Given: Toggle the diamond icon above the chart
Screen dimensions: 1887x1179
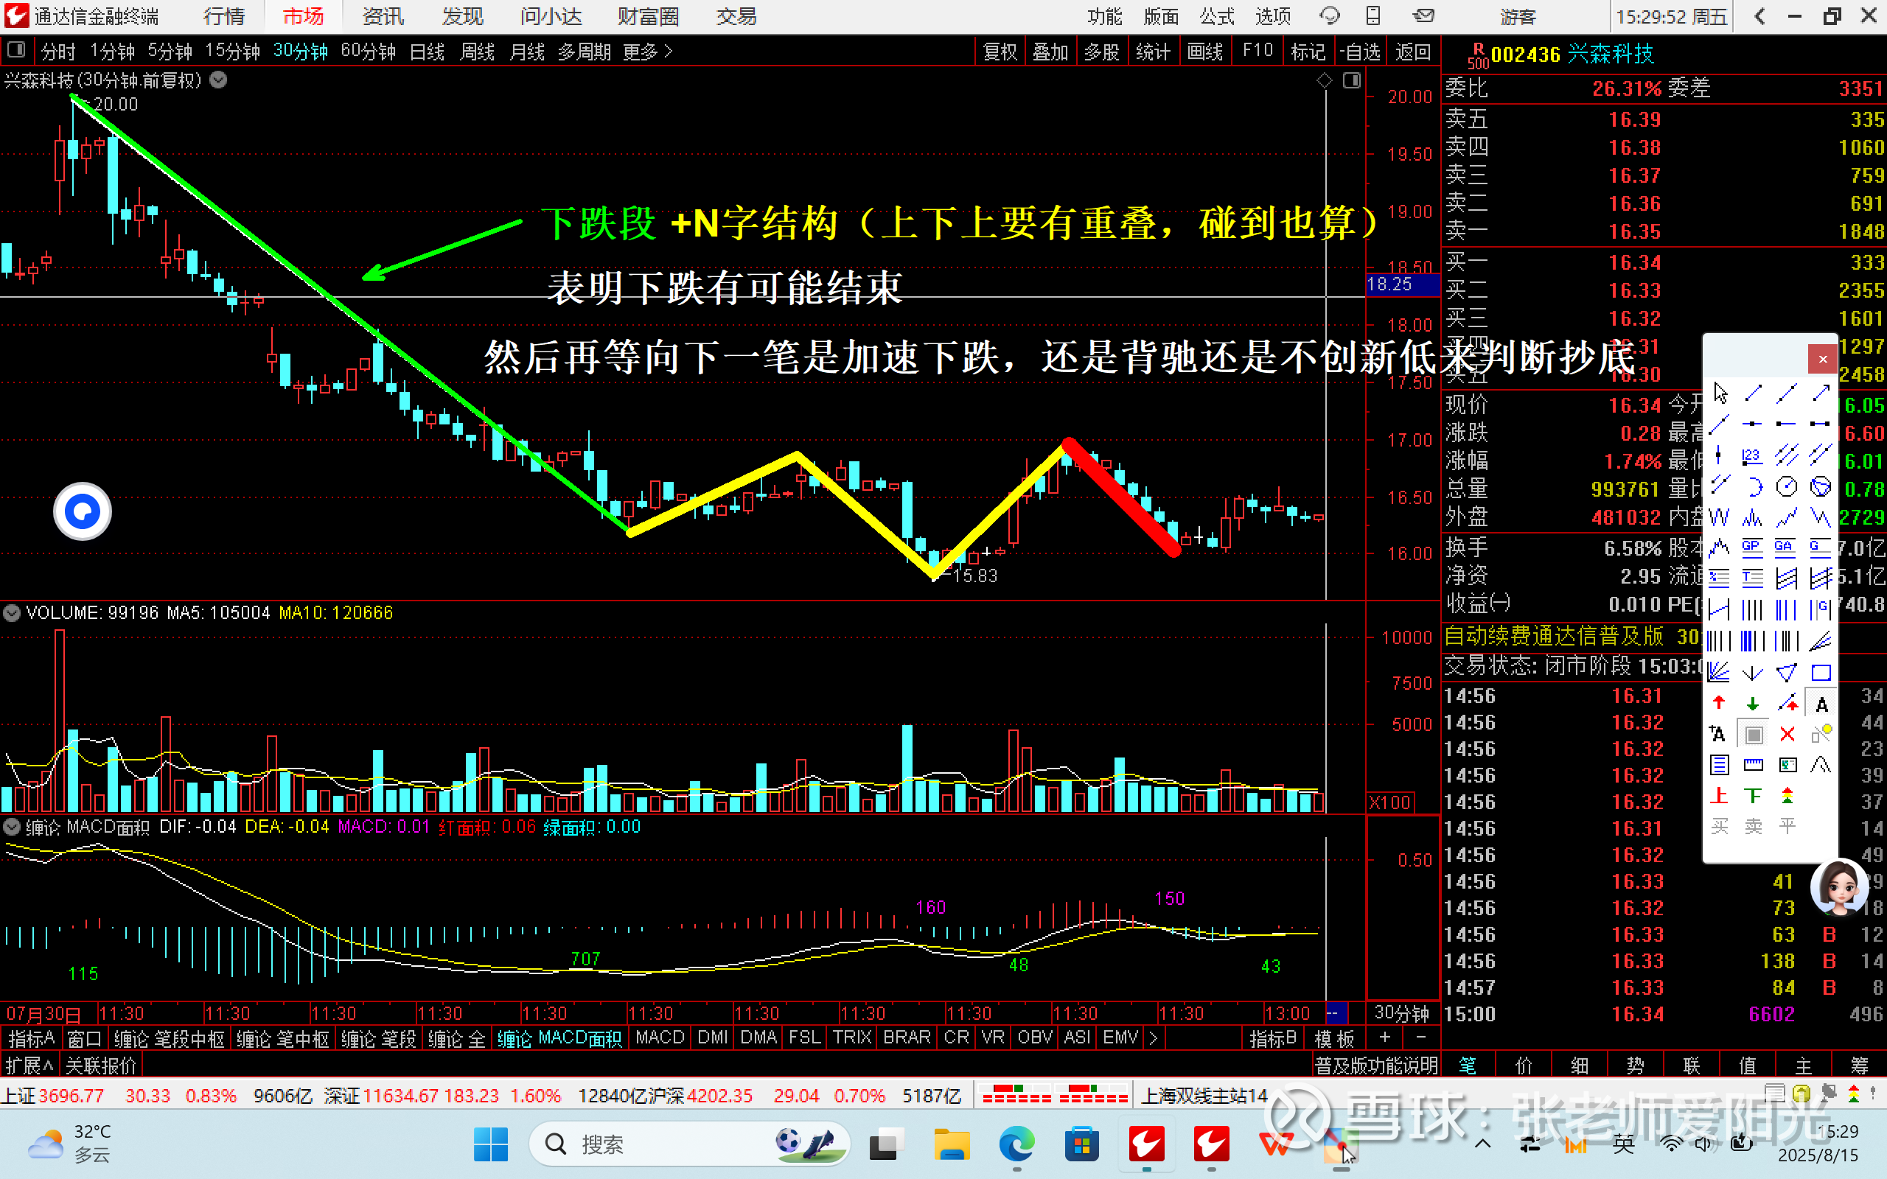Looking at the screenshot, I should [1324, 81].
